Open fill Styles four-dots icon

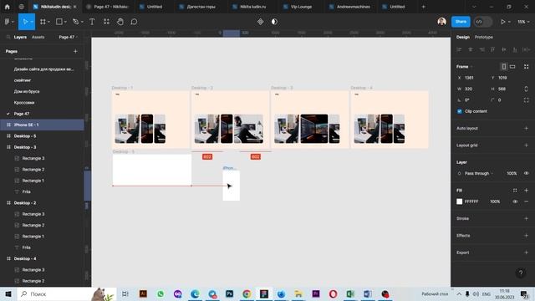(x=515, y=190)
